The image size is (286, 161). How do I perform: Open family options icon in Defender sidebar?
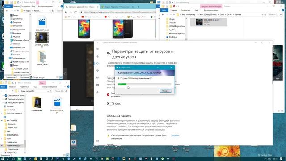97,92
